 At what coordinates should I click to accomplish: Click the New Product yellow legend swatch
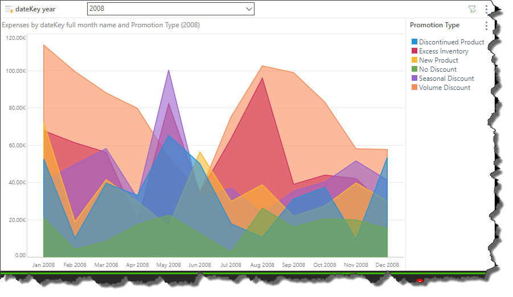tap(414, 60)
